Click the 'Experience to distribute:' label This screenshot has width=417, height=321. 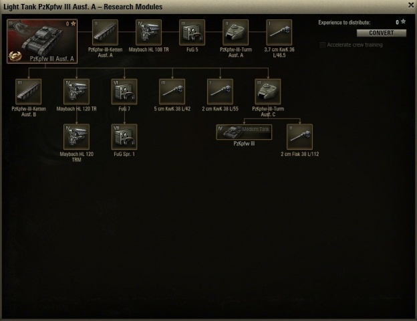[x=344, y=23]
